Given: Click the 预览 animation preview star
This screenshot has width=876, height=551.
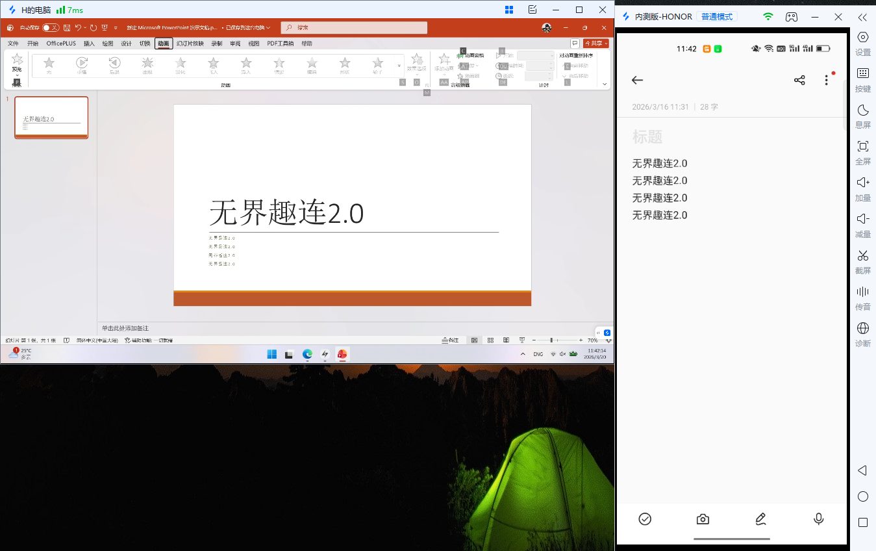Looking at the screenshot, I should [17, 62].
